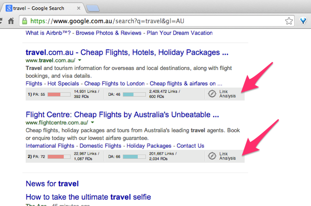Click the green secure padlock icon
Screen dimensions: 311x206
24,21
